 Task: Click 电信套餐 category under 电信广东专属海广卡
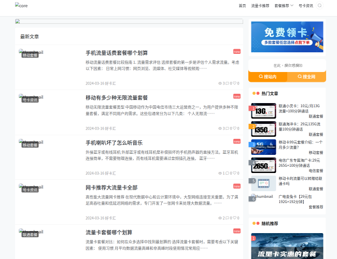pos(316,171)
